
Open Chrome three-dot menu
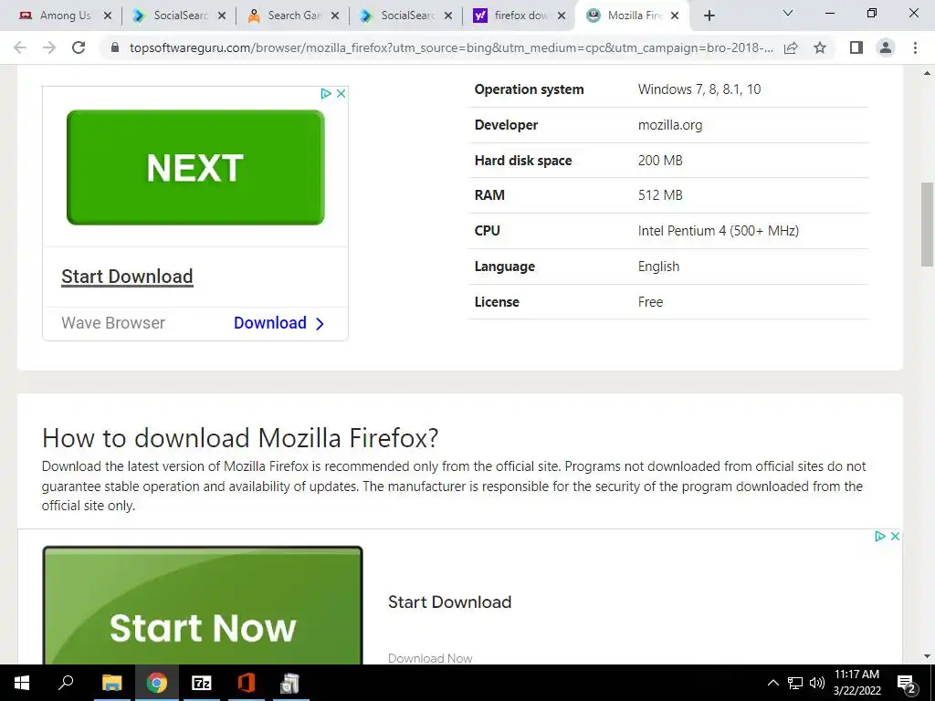915,47
